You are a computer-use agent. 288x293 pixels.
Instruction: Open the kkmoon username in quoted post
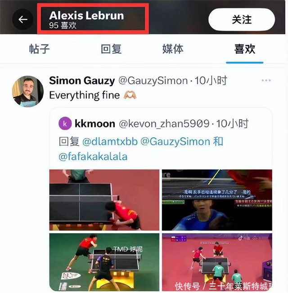(x=94, y=124)
